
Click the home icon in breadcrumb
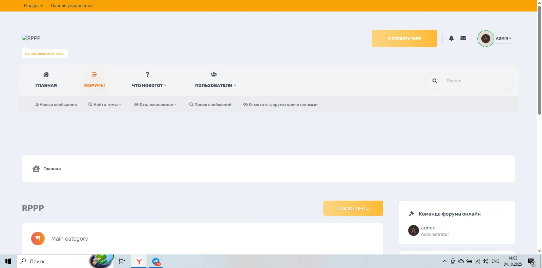[36, 169]
